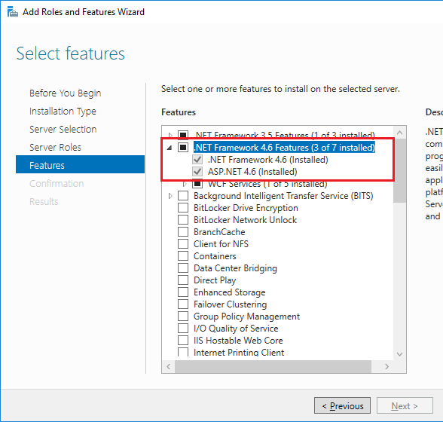443x422 pixels.
Task: Go to the Server Roles step
Action: click(56, 147)
